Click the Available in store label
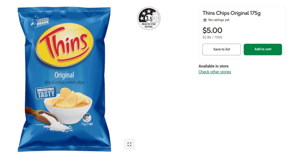Screen dimensions: 291x163 (213, 66)
